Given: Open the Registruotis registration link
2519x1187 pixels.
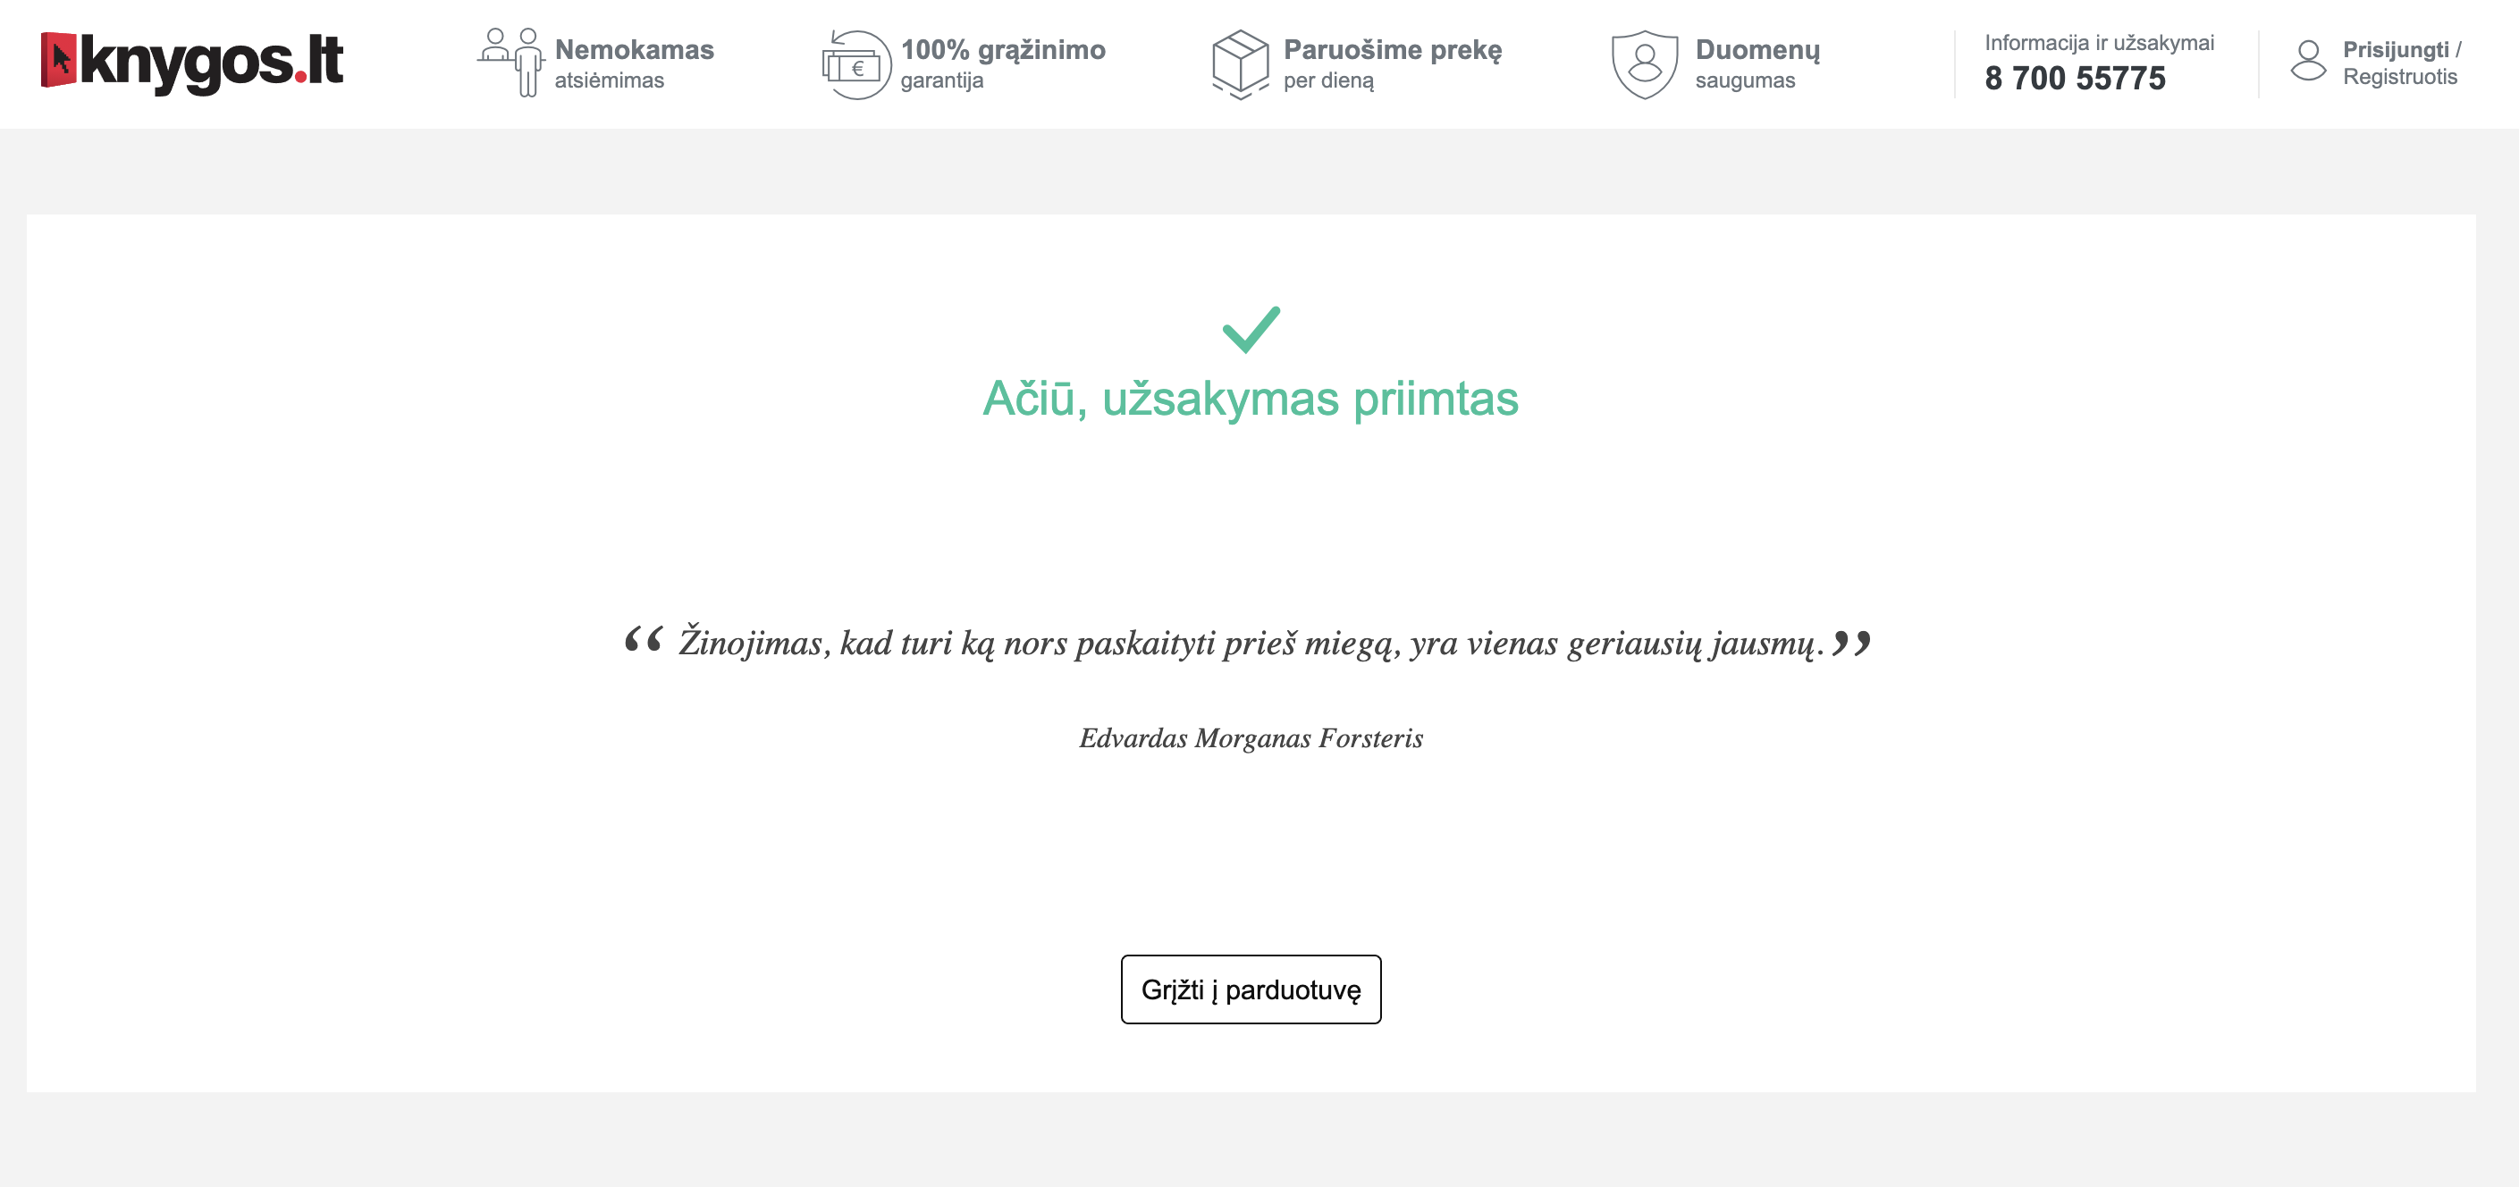Looking at the screenshot, I should coord(2400,76).
